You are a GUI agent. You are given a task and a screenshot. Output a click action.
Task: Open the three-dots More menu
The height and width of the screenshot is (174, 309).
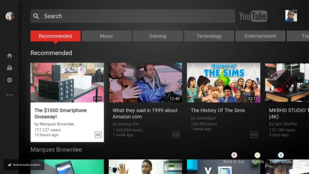click(x=9, y=95)
